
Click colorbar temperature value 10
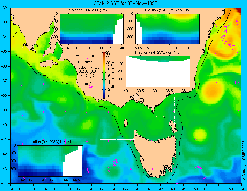pyautogui.click(x=108, y=96)
